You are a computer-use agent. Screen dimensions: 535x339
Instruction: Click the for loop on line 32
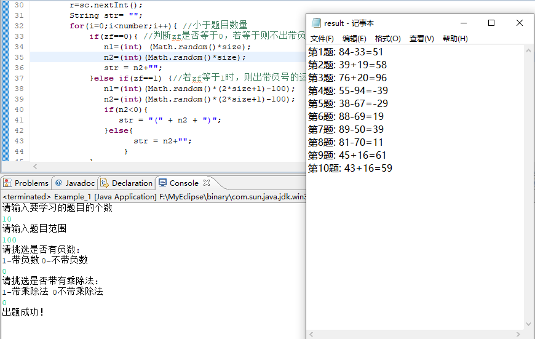pos(123,26)
